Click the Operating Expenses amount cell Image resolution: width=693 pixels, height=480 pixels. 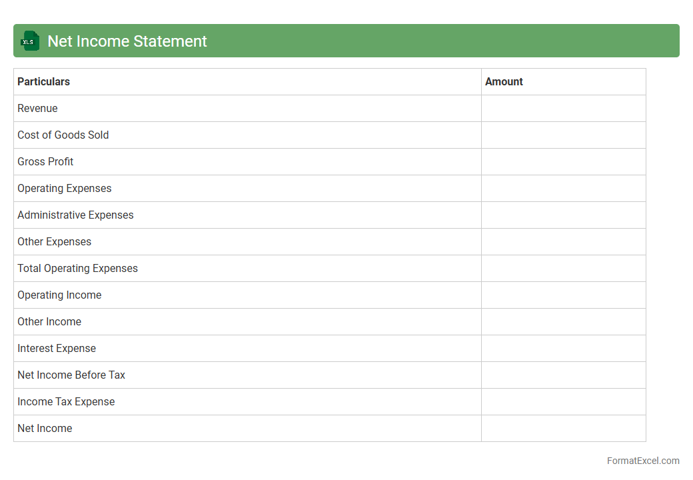(563, 188)
